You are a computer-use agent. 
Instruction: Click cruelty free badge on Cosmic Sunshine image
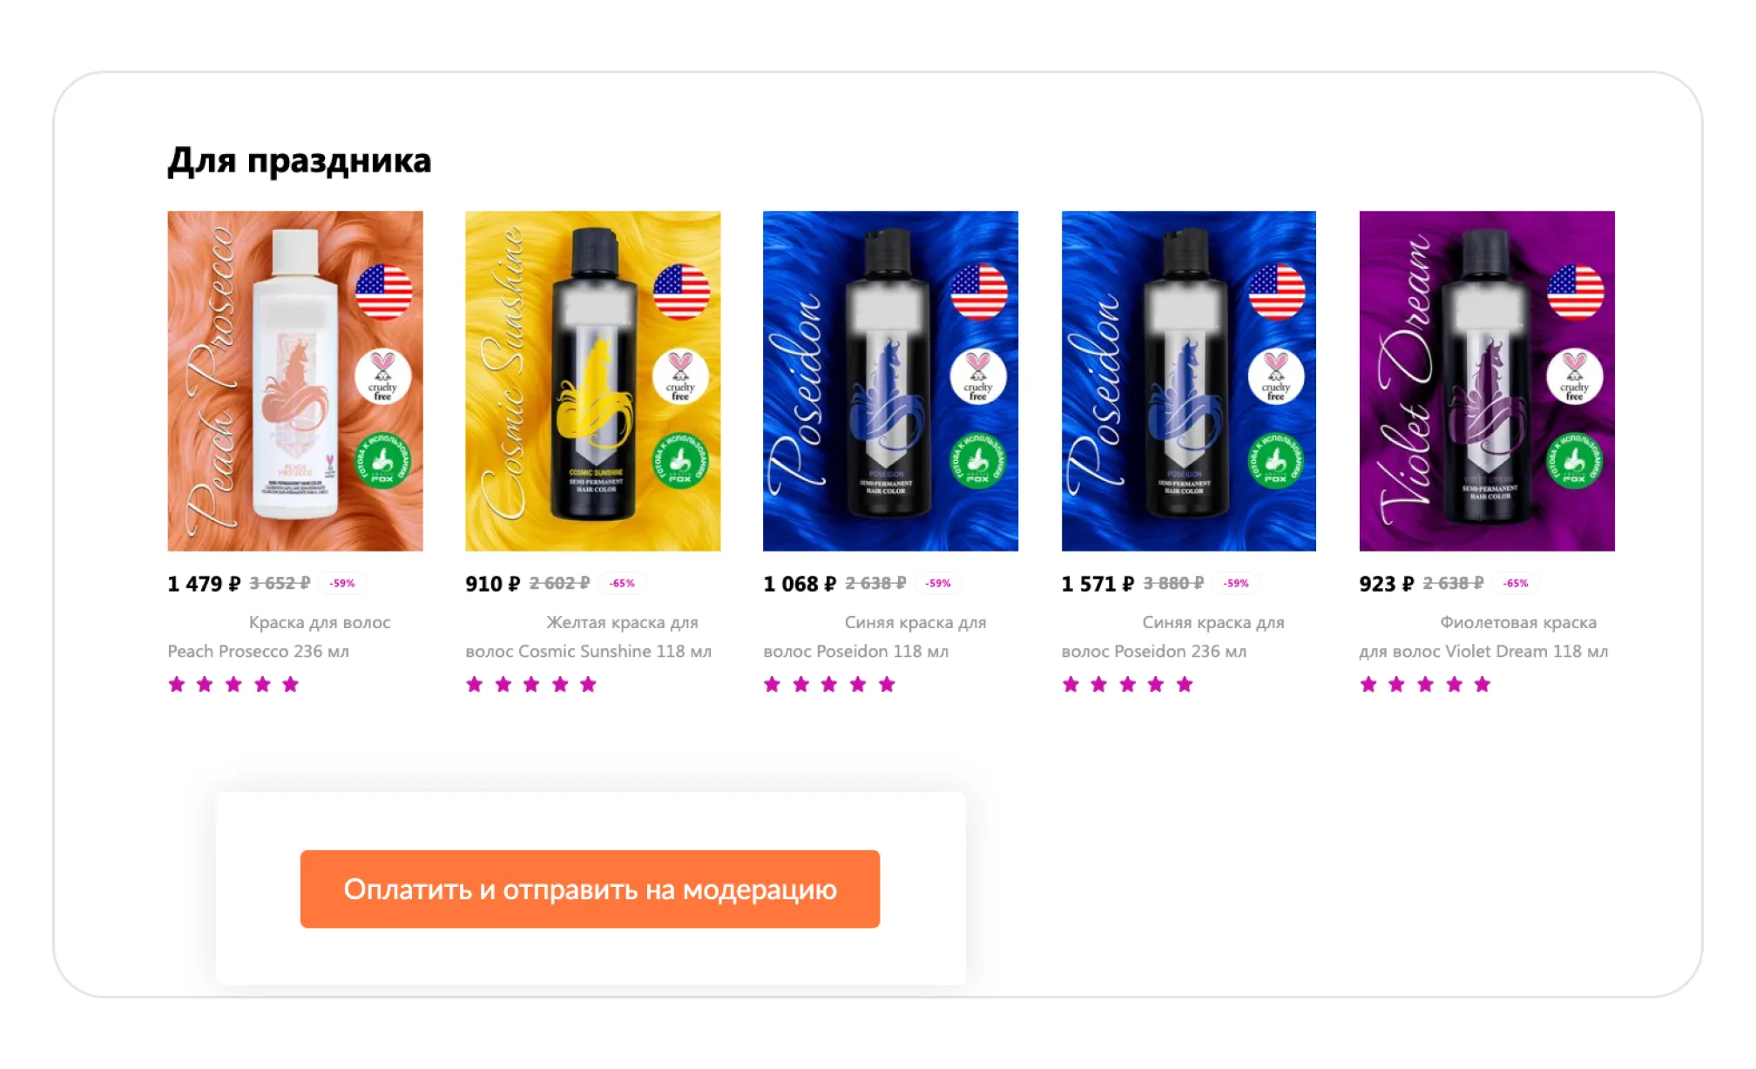pos(680,377)
